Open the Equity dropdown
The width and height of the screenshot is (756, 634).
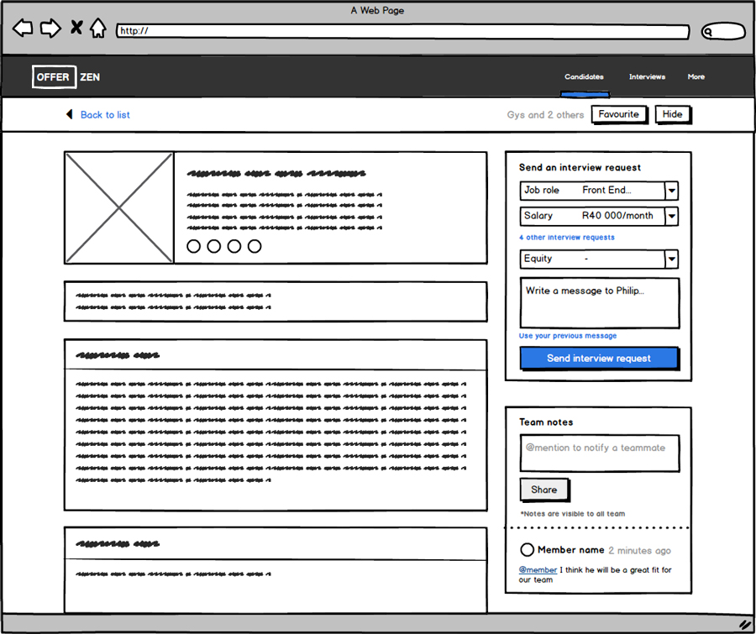599,259
